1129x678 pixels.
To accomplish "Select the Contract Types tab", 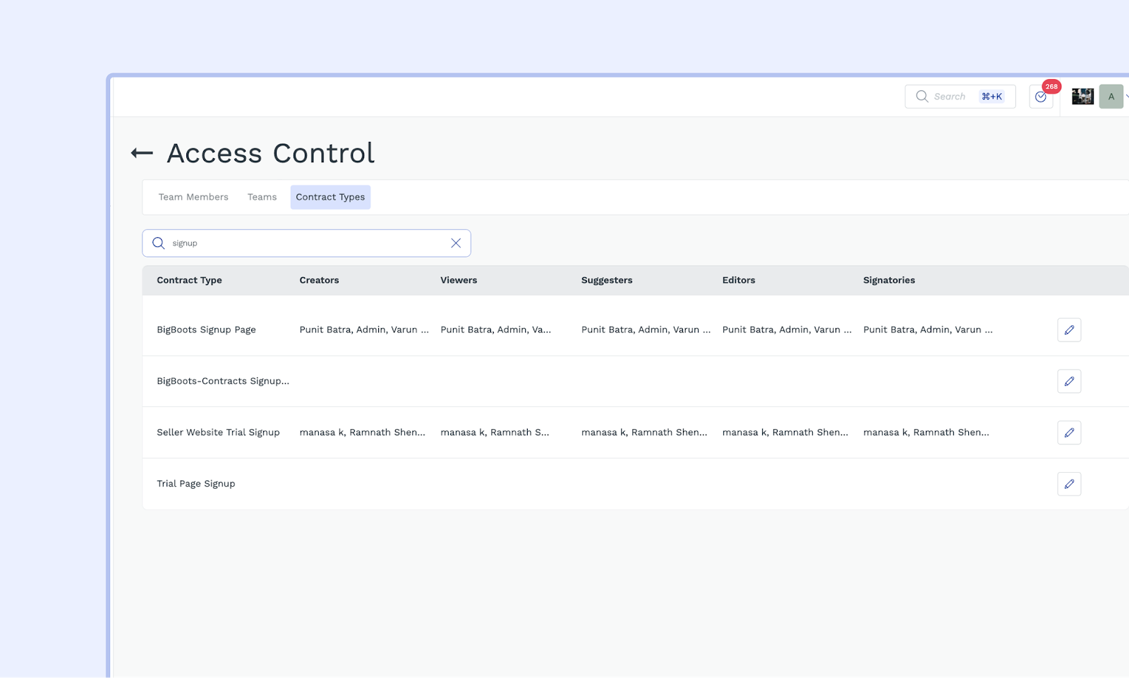I will [x=330, y=198].
